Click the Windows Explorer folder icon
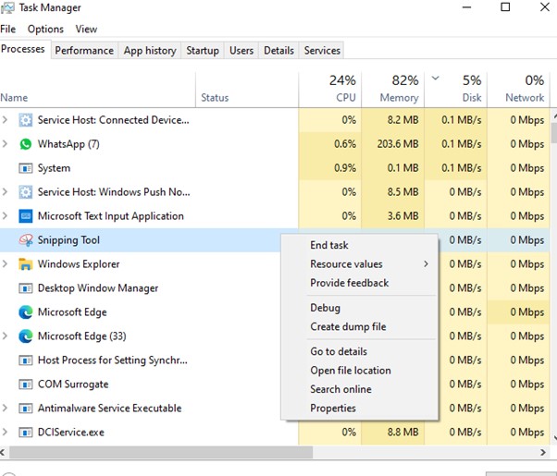Viewport: 557px width, 476px height. tap(26, 264)
